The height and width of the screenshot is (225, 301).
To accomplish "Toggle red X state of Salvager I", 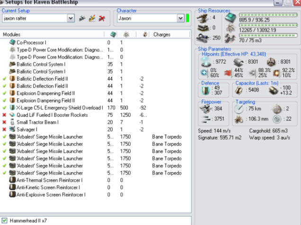I will point(4,130).
